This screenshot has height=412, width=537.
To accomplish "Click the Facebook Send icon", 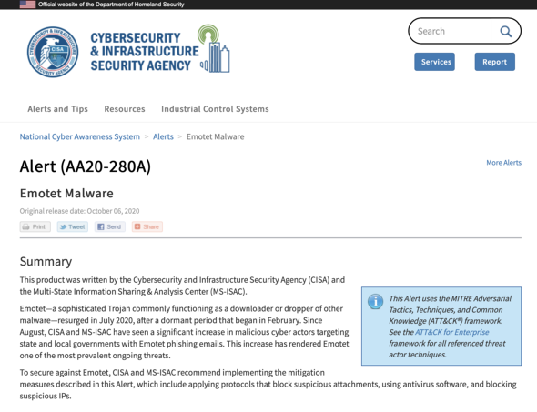I will coord(101,226).
